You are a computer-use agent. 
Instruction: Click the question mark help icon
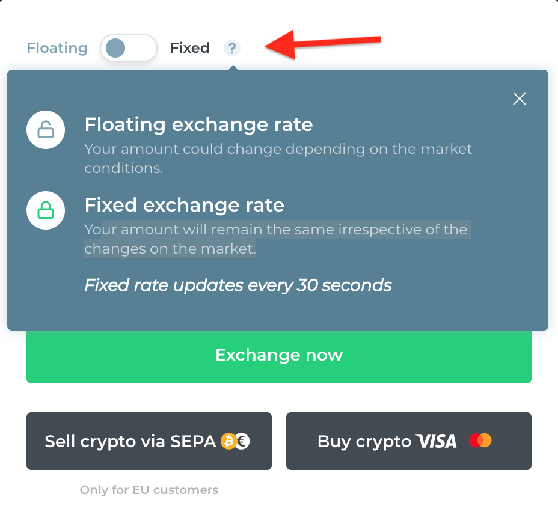tap(232, 48)
